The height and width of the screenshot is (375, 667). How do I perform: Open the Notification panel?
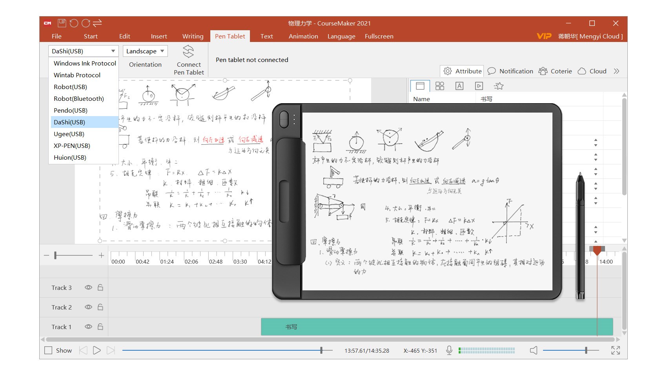pos(510,71)
